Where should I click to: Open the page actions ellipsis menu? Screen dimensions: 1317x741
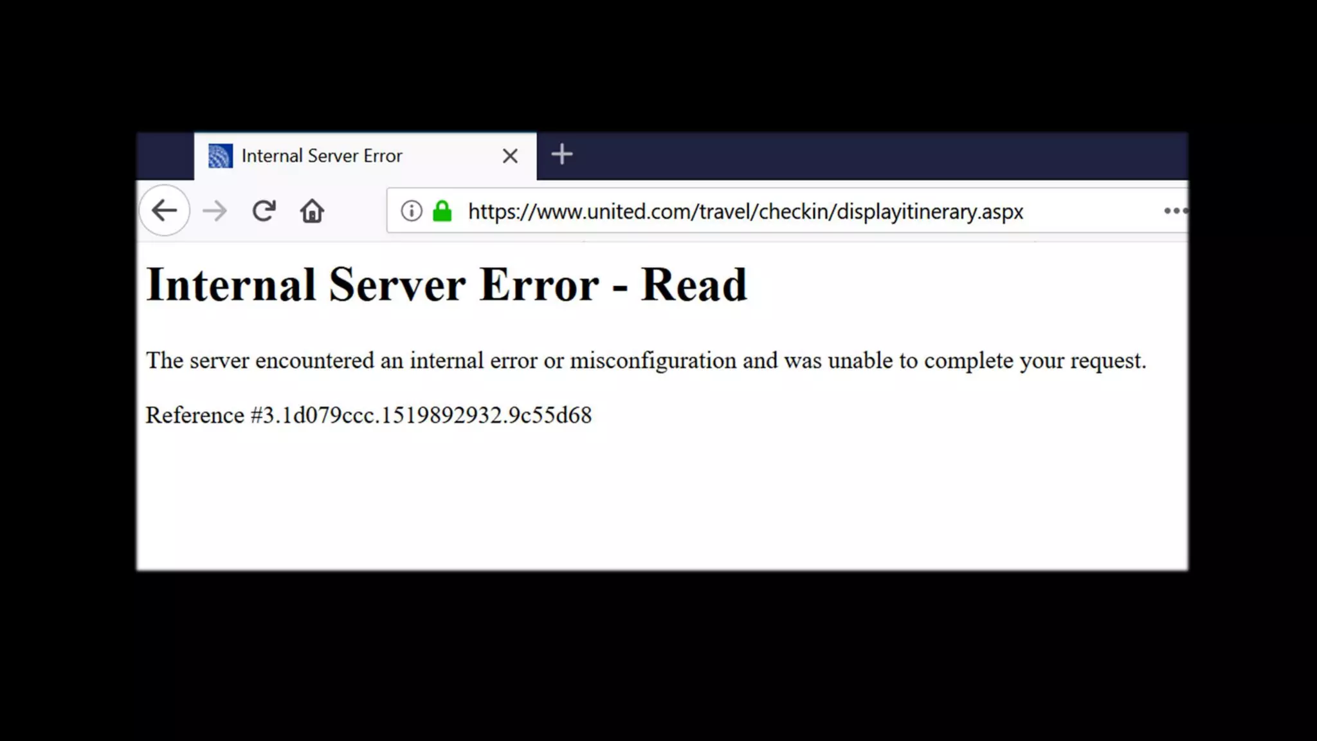pyautogui.click(x=1175, y=211)
